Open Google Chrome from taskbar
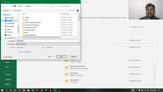Viewport: 163px width, 92px height. click(x=42, y=90)
